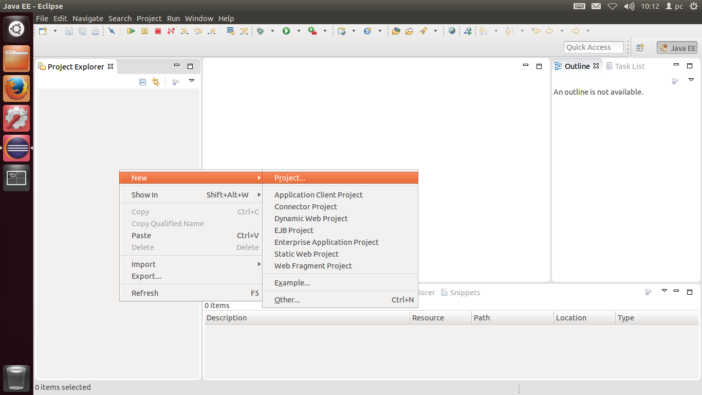Click the Debug bug icon
702x395 pixels.
(x=261, y=31)
